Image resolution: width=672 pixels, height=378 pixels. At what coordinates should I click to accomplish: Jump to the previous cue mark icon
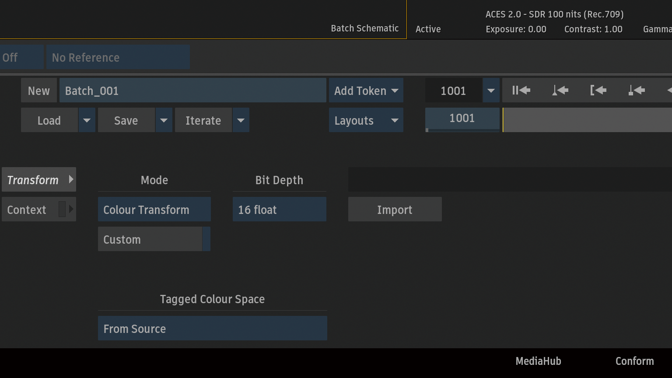560,91
